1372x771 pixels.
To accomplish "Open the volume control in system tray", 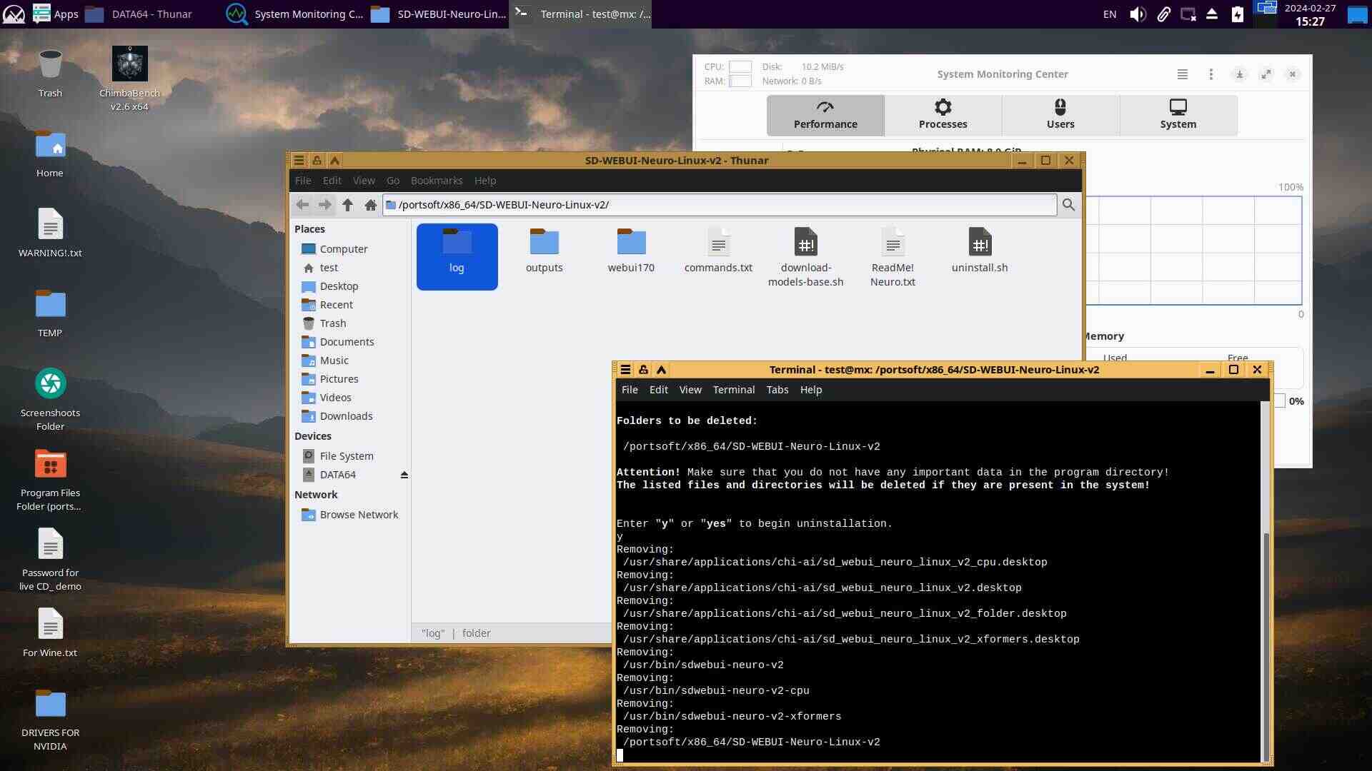I will click(1137, 14).
